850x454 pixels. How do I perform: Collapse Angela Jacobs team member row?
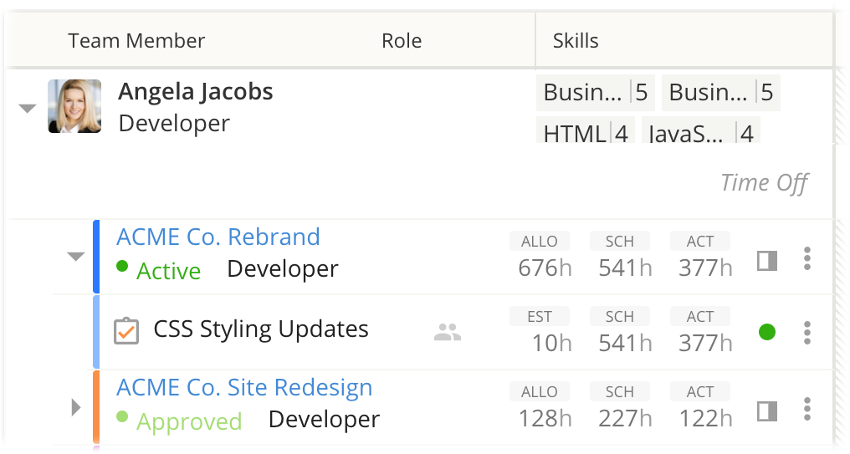point(28,108)
